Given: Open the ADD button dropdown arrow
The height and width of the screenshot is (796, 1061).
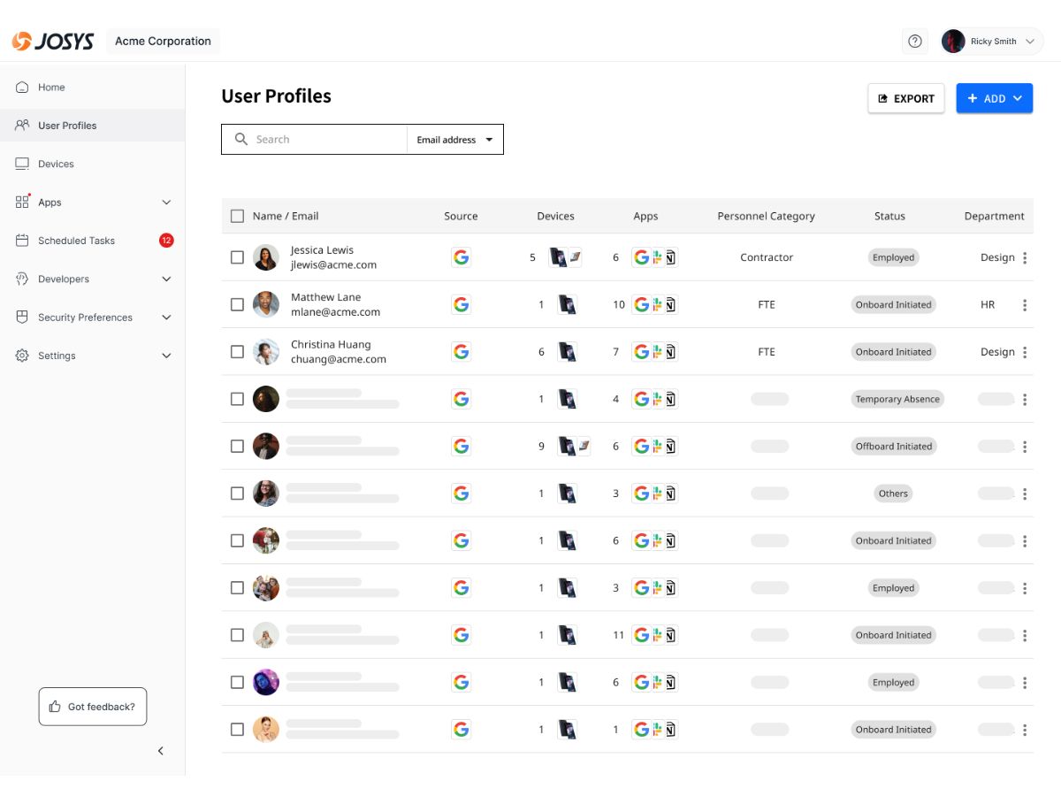Looking at the screenshot, I should click(x=1018, y=98).
